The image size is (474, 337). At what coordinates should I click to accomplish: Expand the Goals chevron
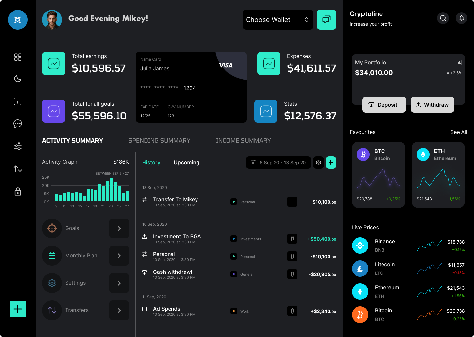tap(119, 228)
